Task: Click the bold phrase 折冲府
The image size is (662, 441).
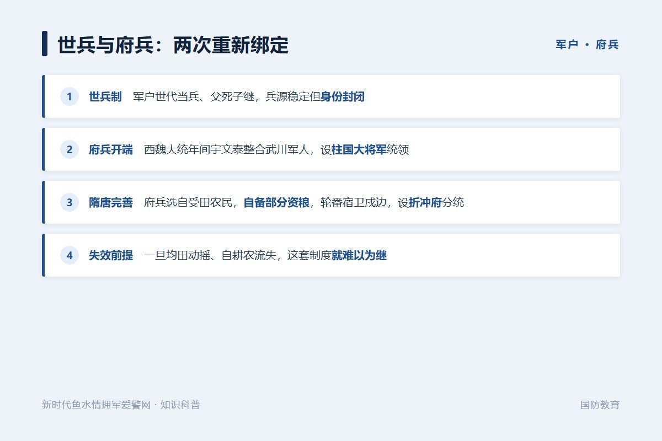Action: 425,203
